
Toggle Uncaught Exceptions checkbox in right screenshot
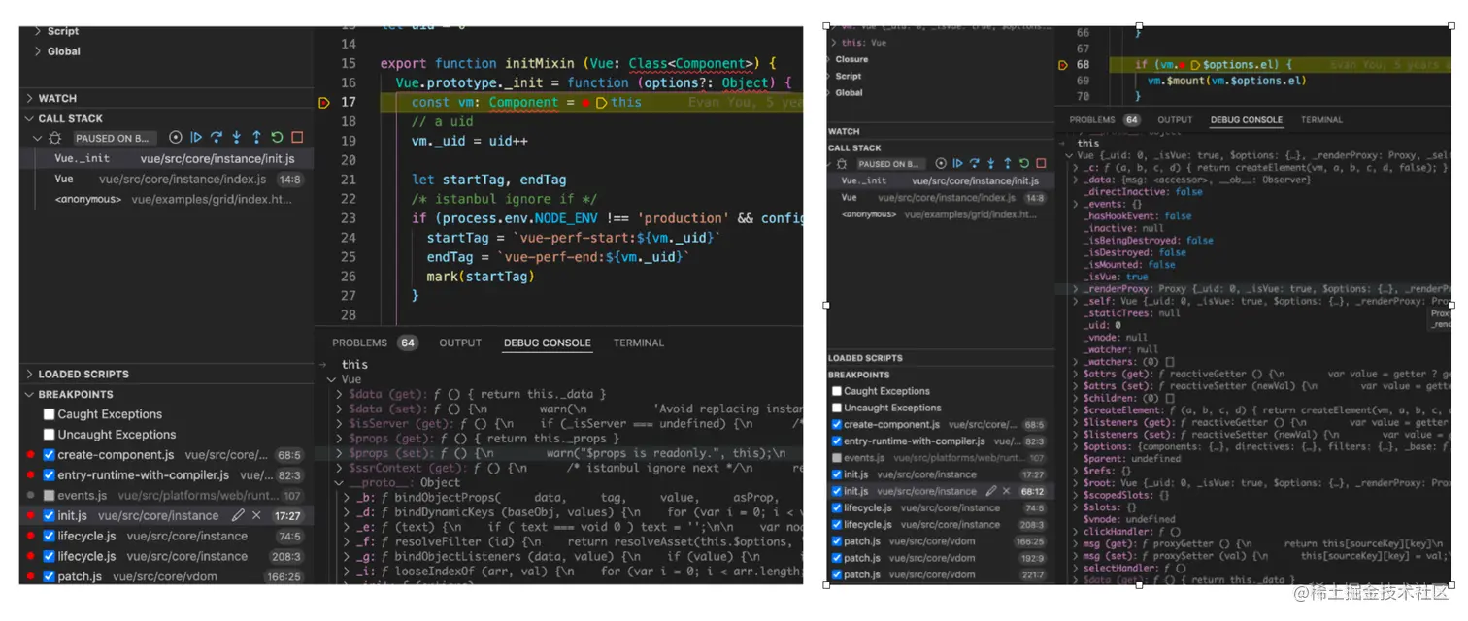[x=837, y=408]
